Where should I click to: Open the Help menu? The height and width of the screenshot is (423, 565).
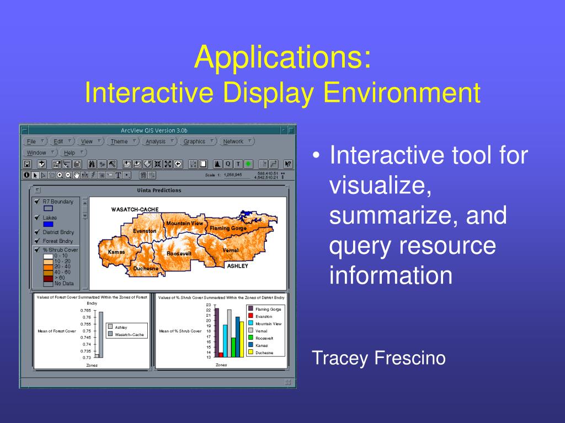tap(73, 153)
